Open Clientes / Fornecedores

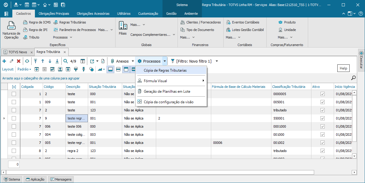201,22
